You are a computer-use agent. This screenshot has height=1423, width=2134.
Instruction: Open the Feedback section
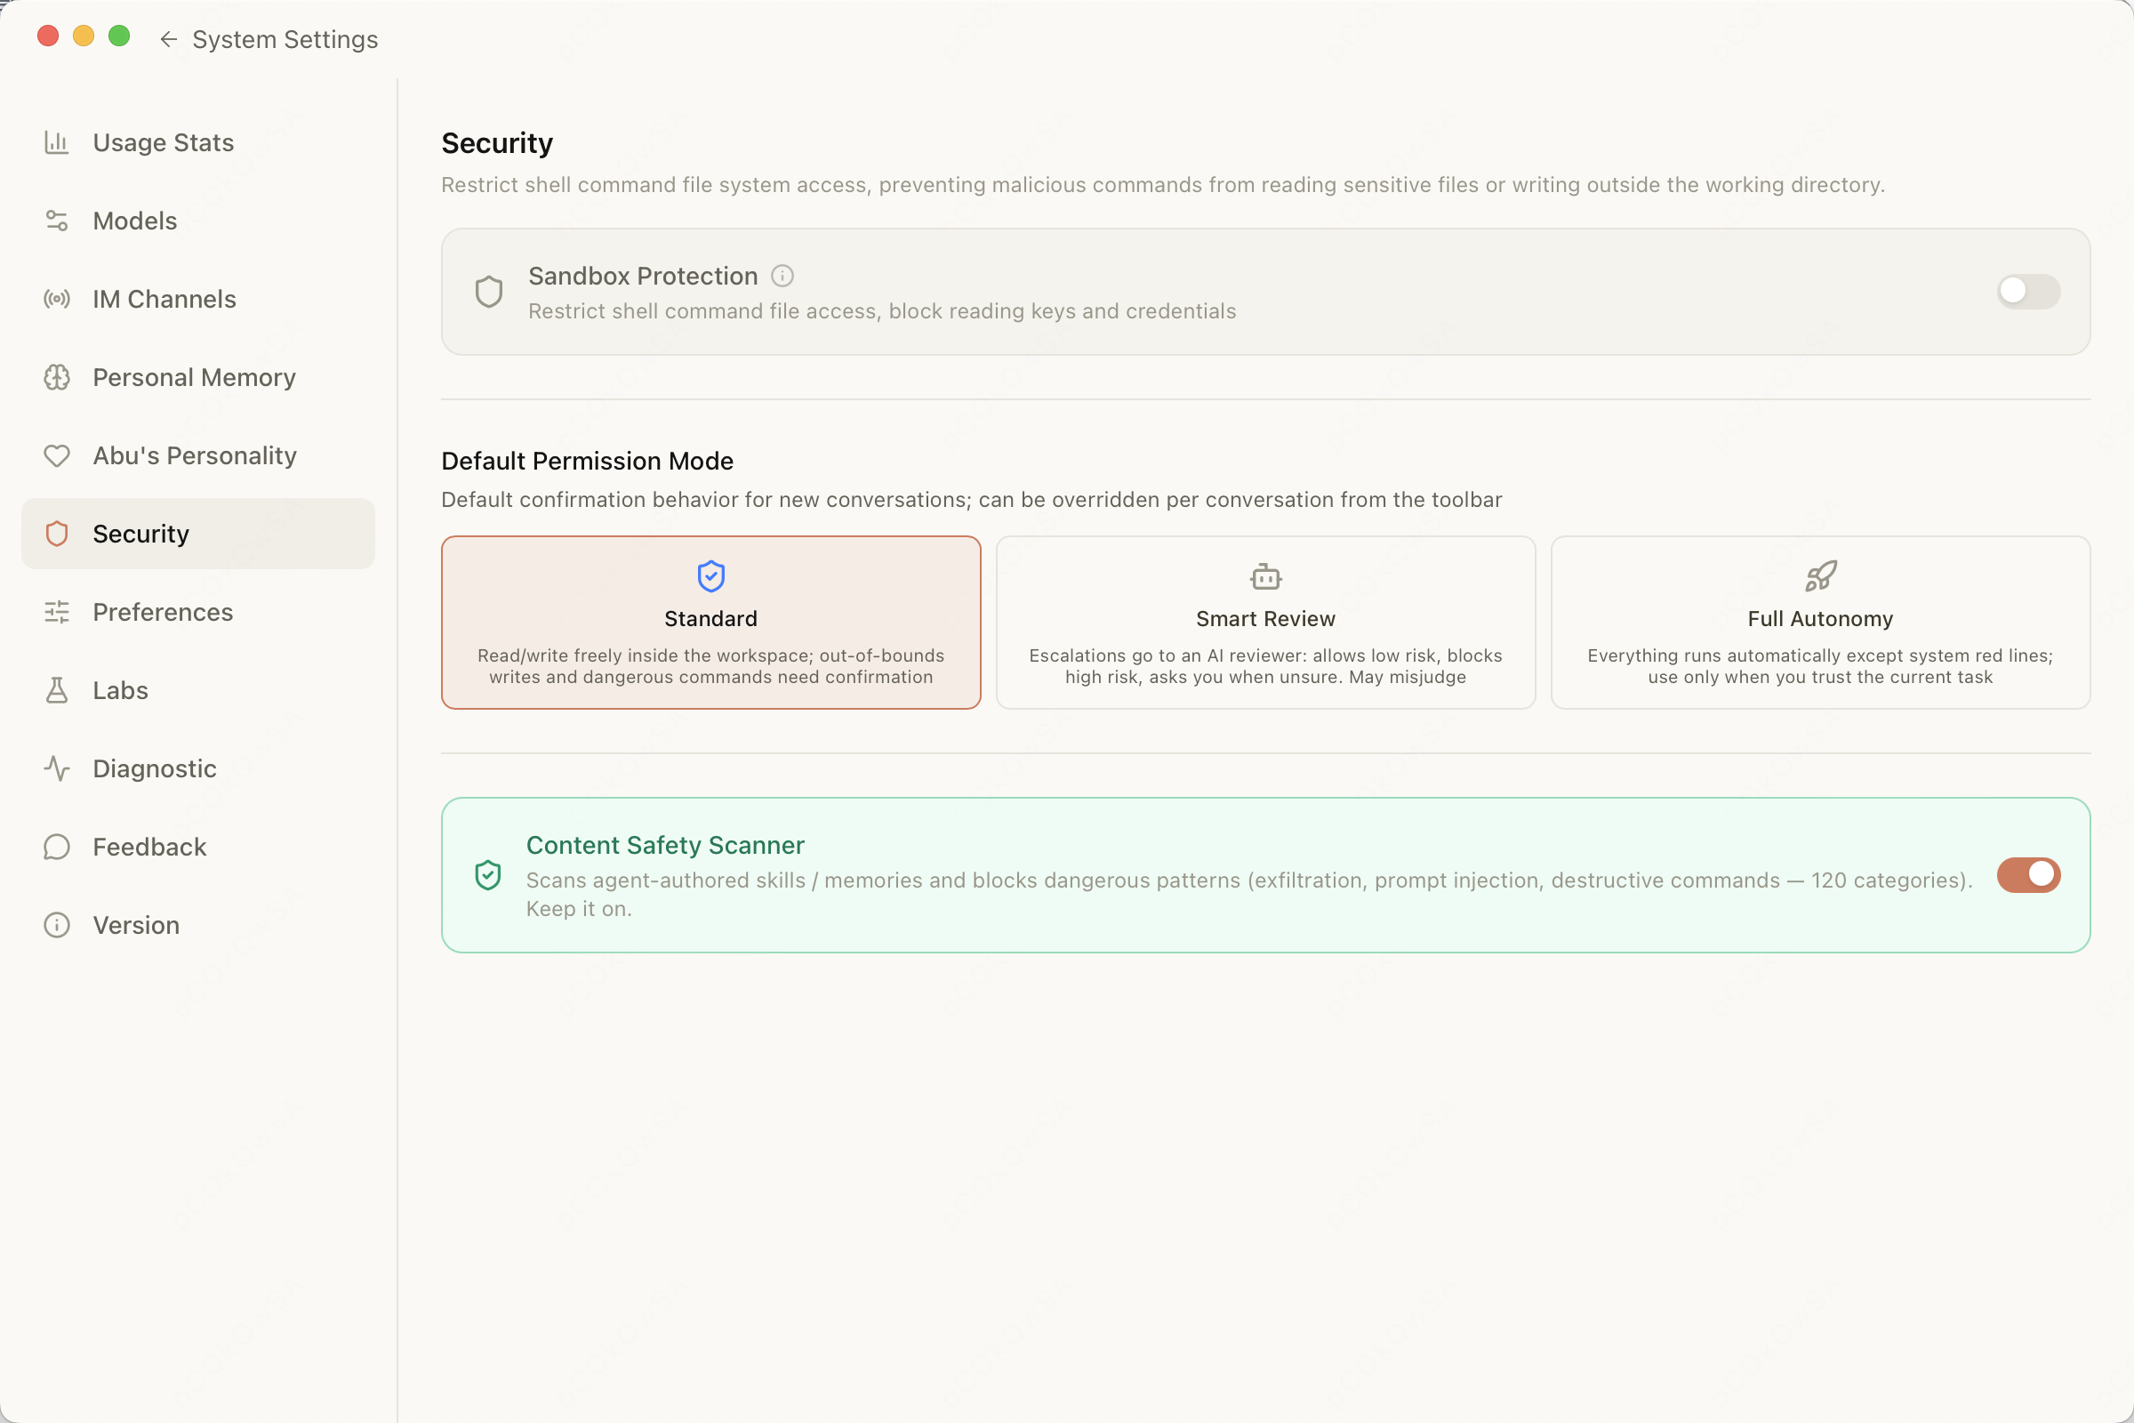click(197, 847)
